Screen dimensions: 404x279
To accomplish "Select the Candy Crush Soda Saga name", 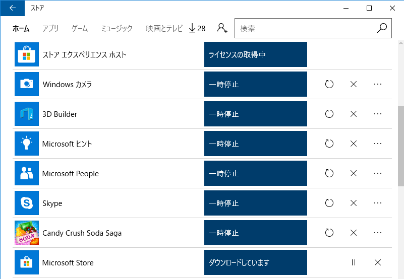I will 82,233.
